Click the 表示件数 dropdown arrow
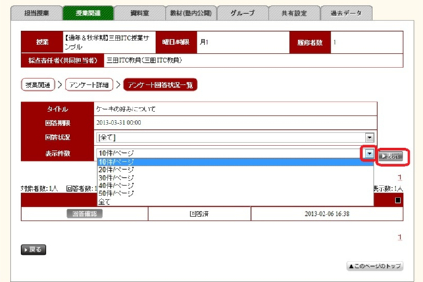423x282 pixels. [368, 153]
